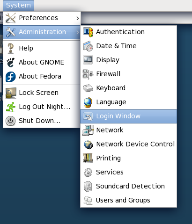Select Log Out Night...
The width and height of the screenshot is (192, 224).
click(44, 107)
